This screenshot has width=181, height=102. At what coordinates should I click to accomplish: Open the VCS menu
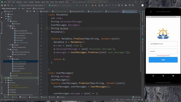[x=56, y=2]
